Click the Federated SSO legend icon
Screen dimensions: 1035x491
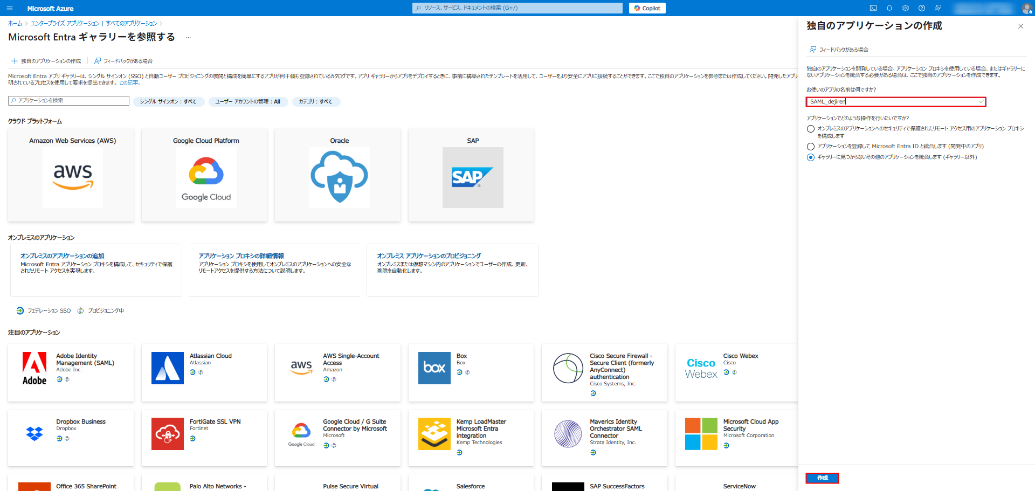pyautogui.click(x=20, y=311)
